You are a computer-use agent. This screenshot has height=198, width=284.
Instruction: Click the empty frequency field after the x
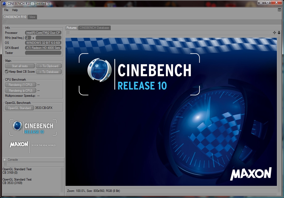tap(48, 38)
